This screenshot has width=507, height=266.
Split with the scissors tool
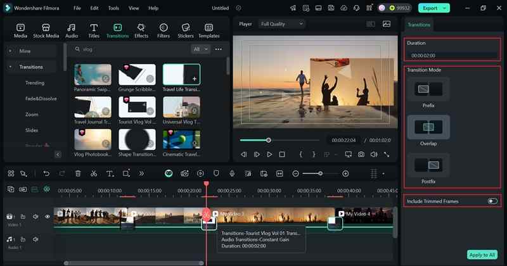click(x=94, y=174)
